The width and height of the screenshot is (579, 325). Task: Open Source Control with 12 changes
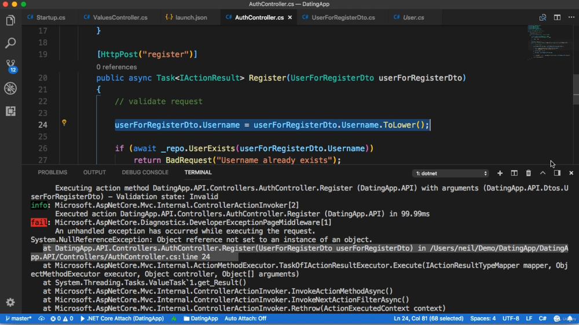tap(10, 65)
